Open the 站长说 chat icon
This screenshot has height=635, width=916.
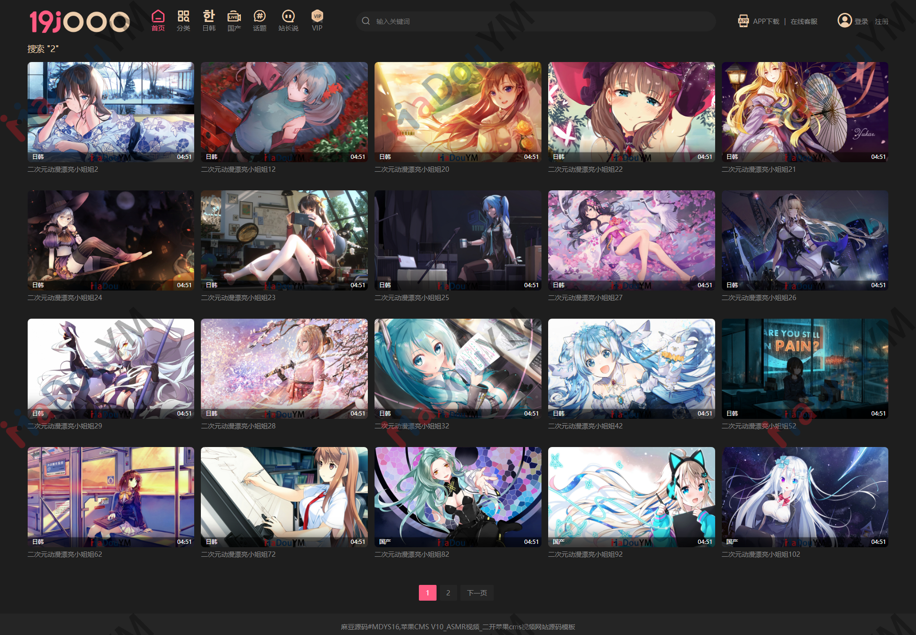[288, 16]
